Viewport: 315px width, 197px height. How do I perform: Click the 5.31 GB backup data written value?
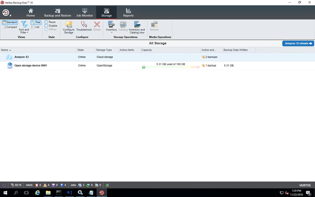pyautogui.click(x=229, y=66)
